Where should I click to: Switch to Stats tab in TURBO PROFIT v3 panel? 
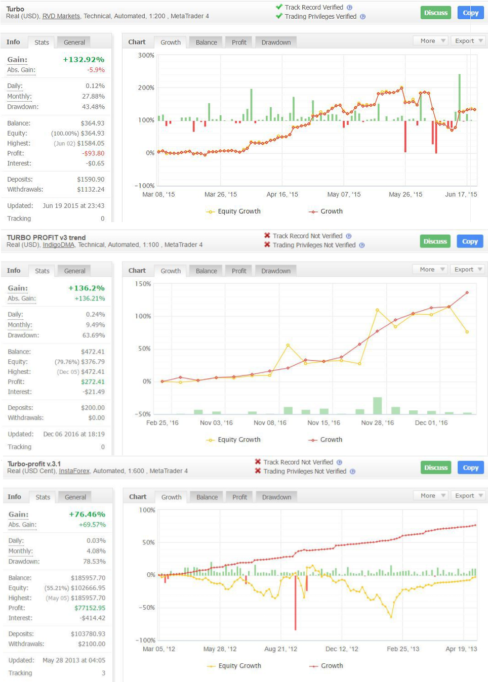point(42,271)
